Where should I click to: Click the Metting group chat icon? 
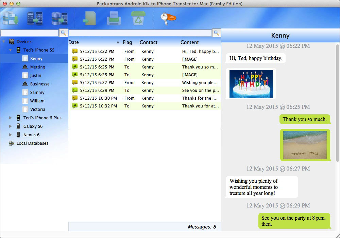pos(25,67)
